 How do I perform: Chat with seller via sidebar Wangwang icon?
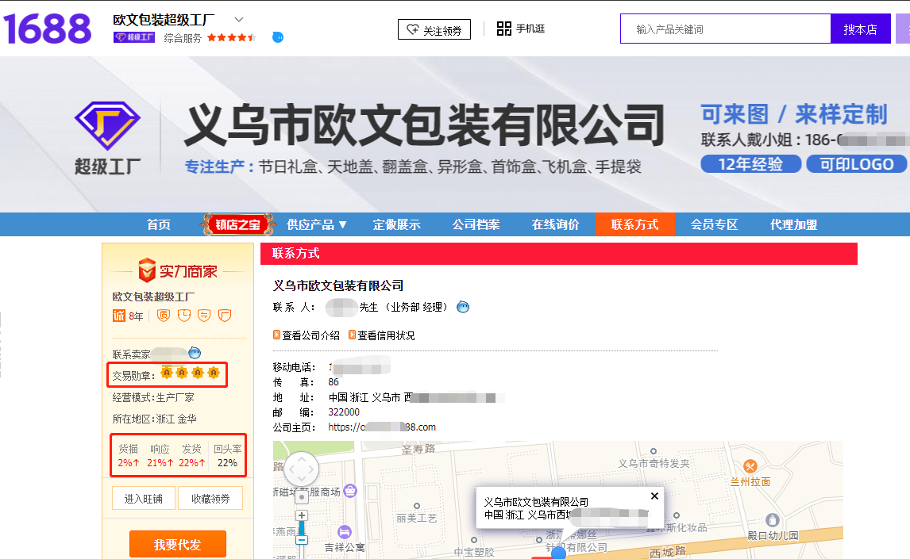195,353
